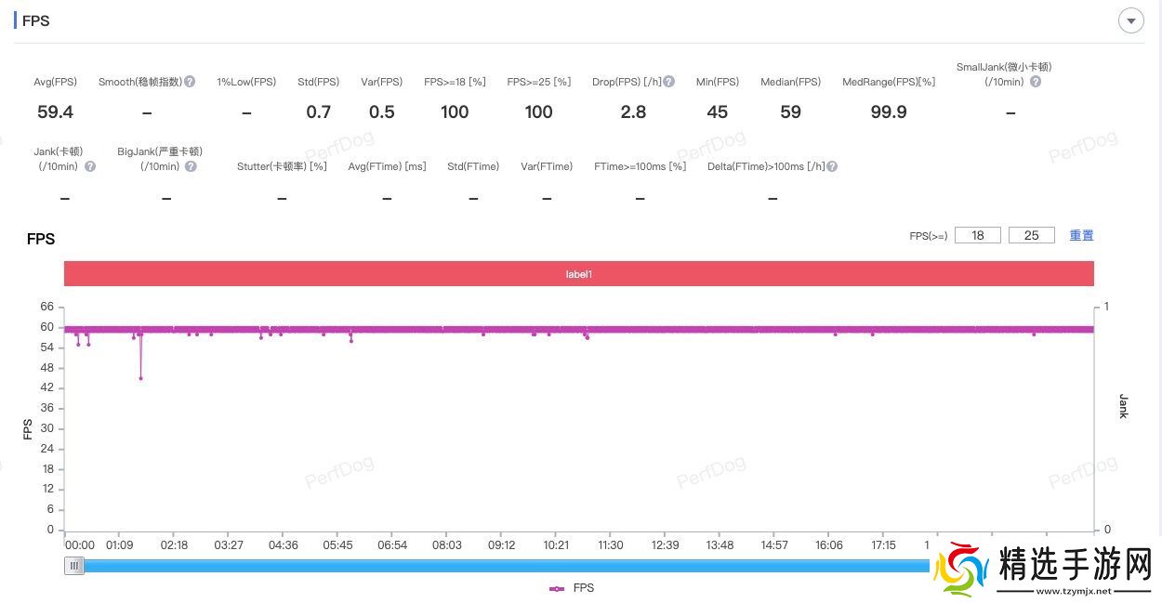Click the Jank(卡顿) question mark icon
Screen dimensions: 1162x603
tap(90, 166)
